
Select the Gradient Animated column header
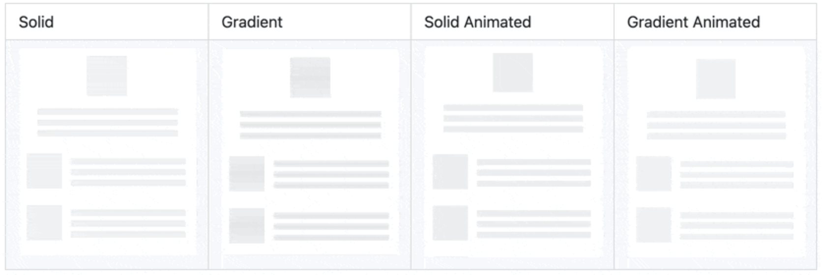click(x=693, y=22)
